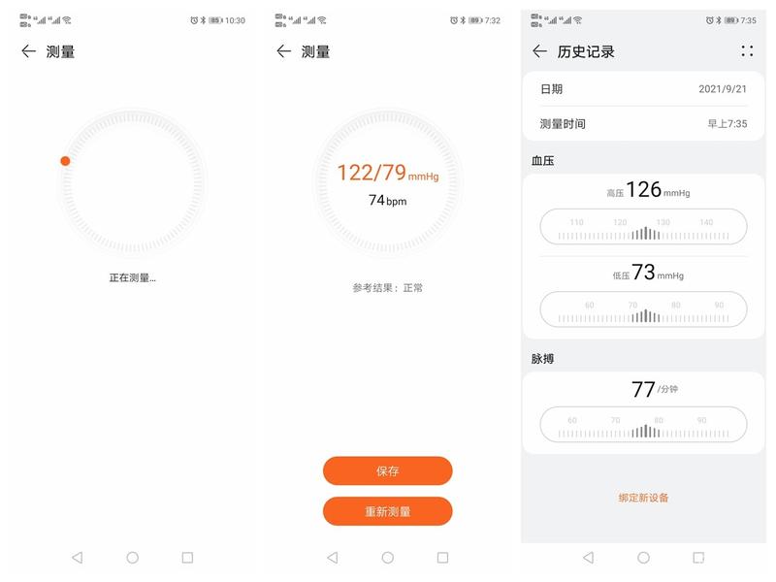The height and width of the screenshot is (582, 776).
Task: Tap 重新测量 to measure again
Action: coord(387,511)
